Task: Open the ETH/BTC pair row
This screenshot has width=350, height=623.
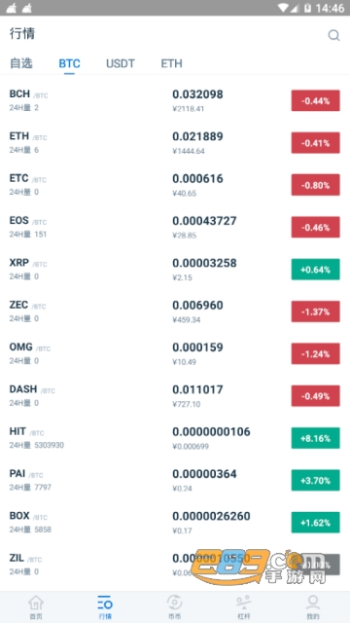Action: tap(175, 143)
